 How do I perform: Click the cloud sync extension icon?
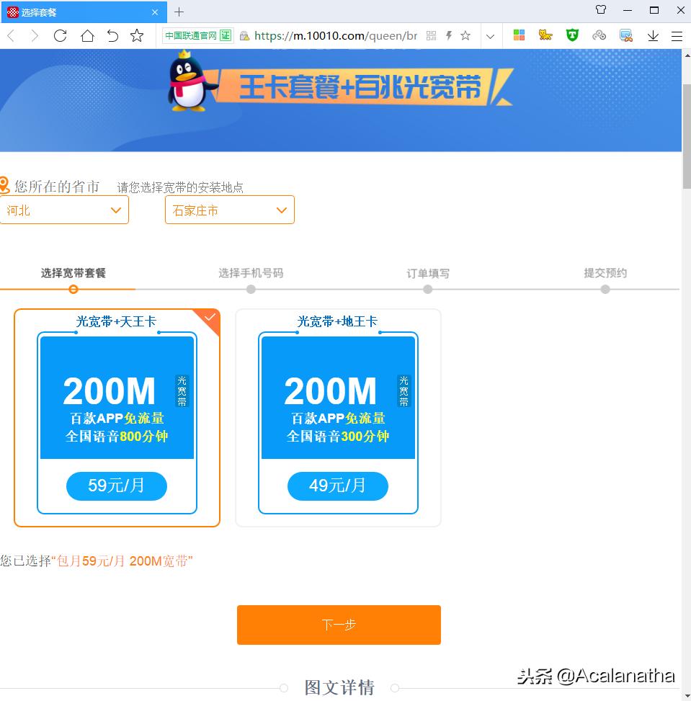coord(599,35)
